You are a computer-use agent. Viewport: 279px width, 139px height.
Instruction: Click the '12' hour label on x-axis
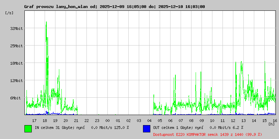pos(233,121)
